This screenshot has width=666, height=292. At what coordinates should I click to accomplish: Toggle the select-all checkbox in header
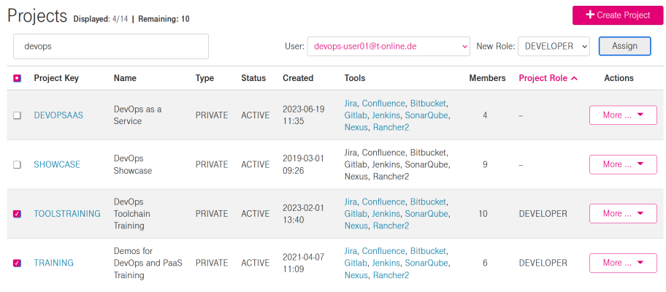pyautogui.click(x=17, y=78)
